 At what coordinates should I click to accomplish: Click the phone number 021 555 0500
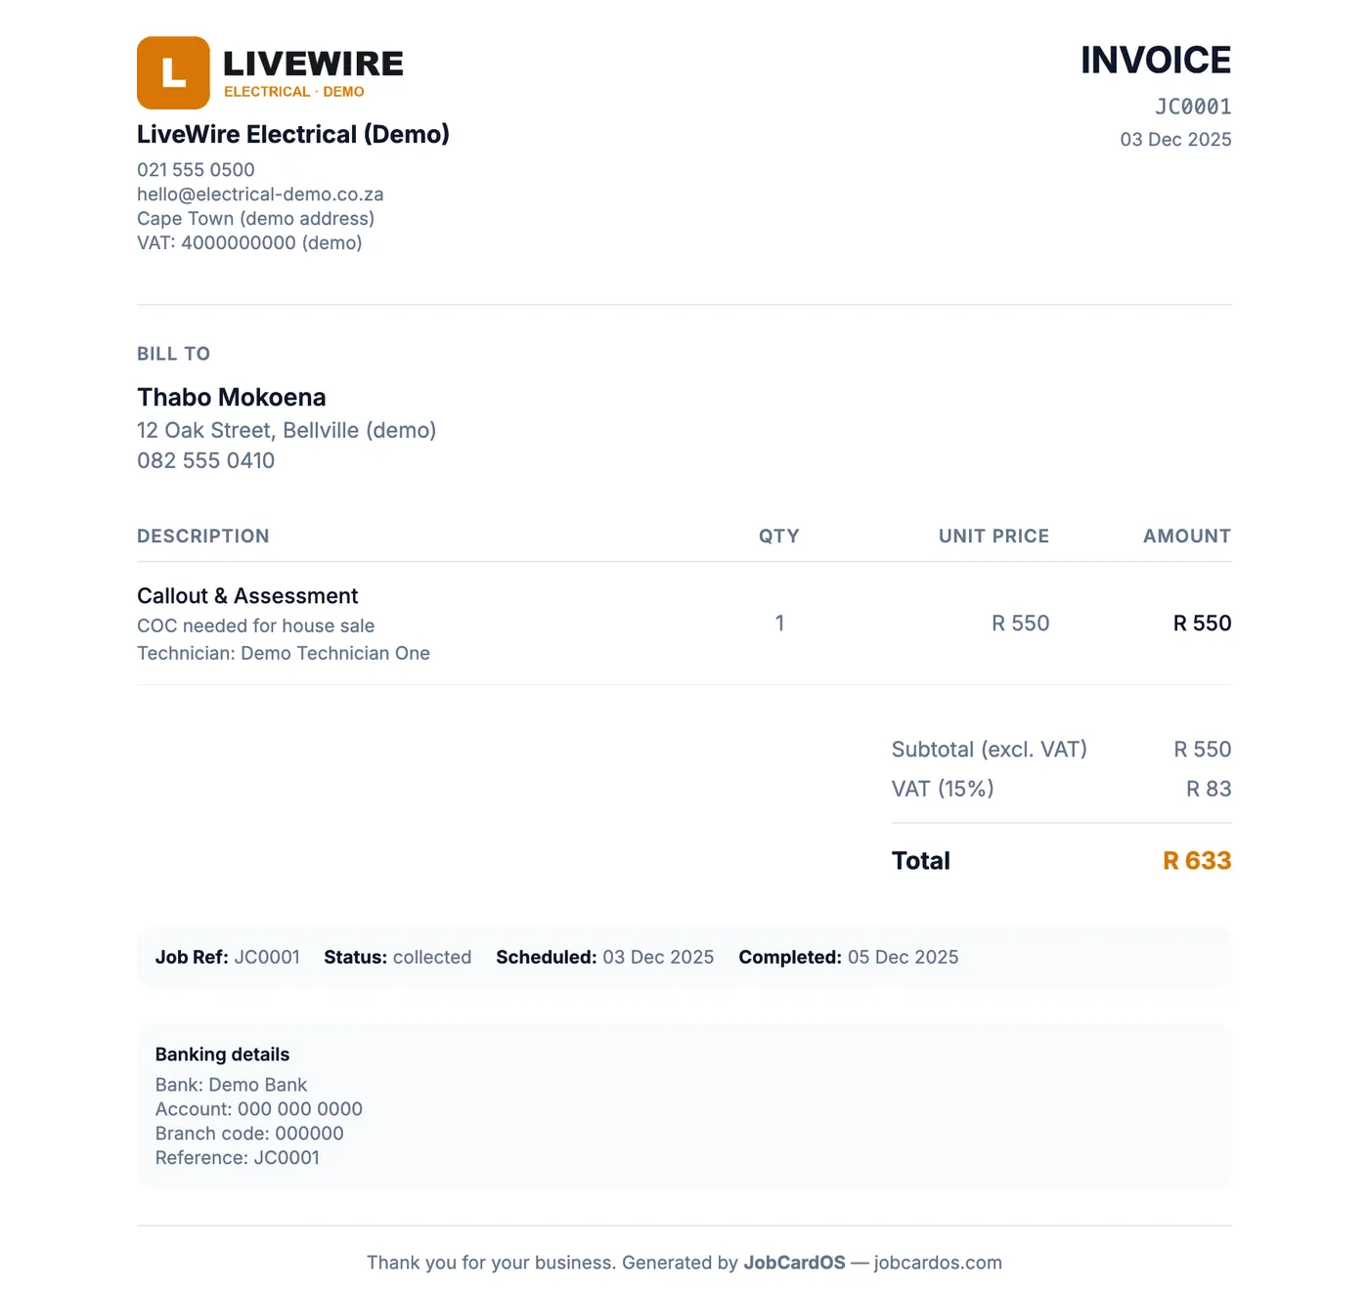point(196,170)
